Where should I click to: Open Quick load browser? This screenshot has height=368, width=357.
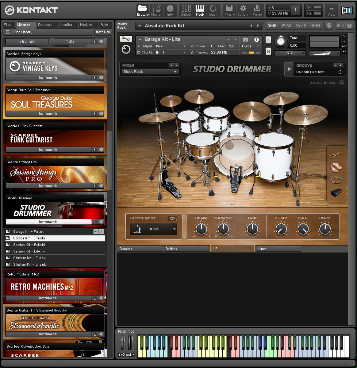[213, 11]
